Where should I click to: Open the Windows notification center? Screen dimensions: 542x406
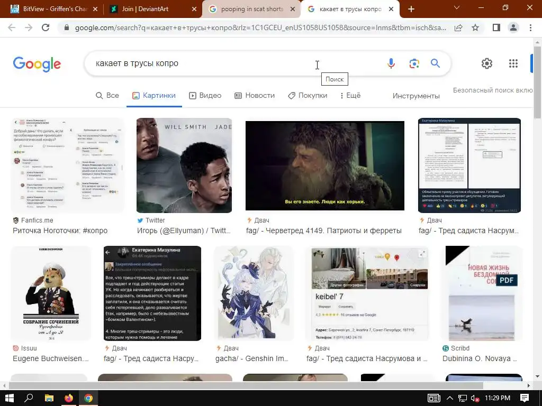[x=525, y=398]
